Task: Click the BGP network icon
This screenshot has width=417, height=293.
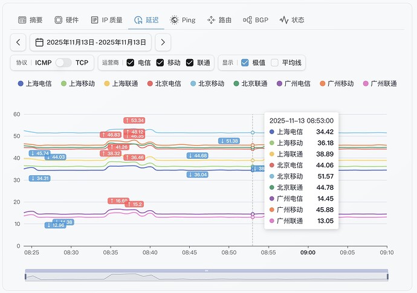Action: (x=247, y=20)
